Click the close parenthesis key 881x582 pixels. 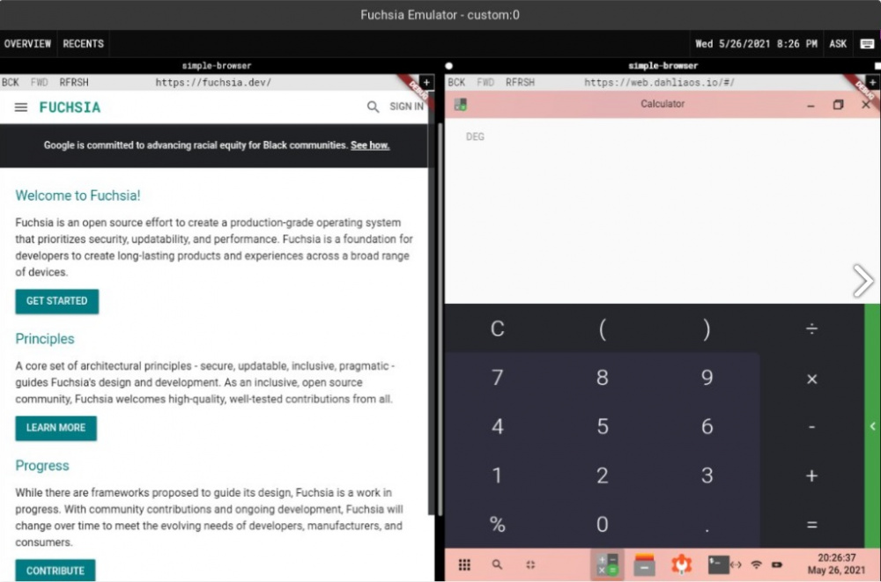707,328
